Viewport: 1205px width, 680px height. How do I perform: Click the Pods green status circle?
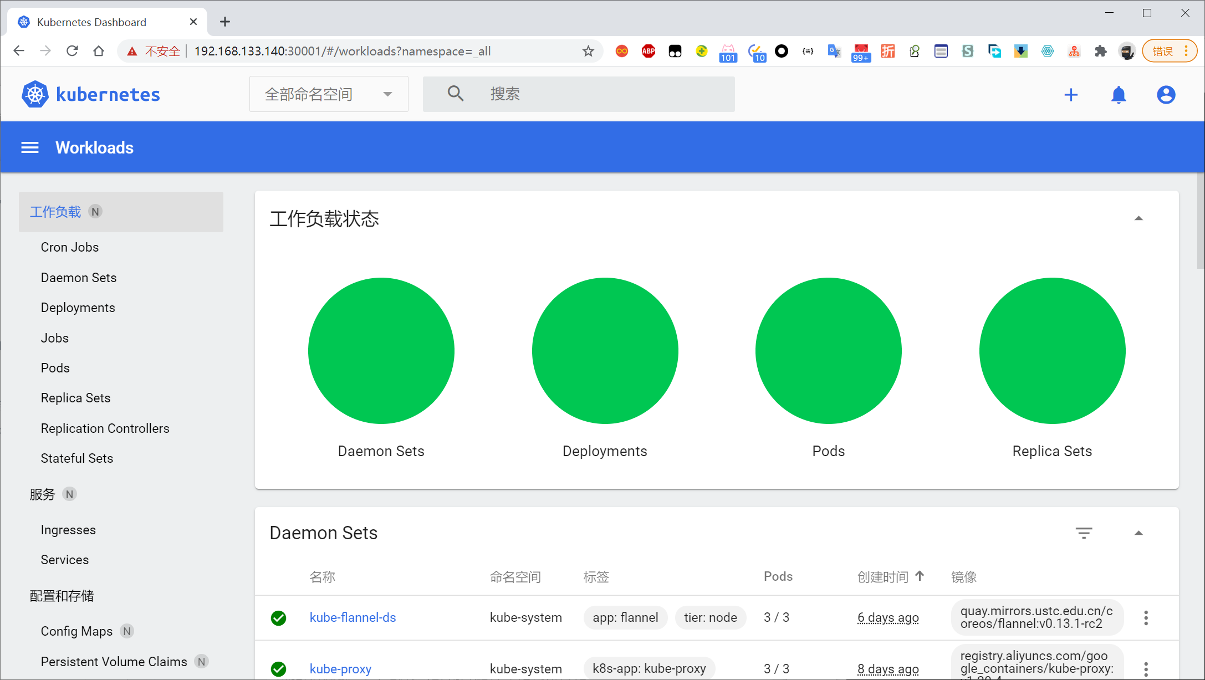coord(828,351)
